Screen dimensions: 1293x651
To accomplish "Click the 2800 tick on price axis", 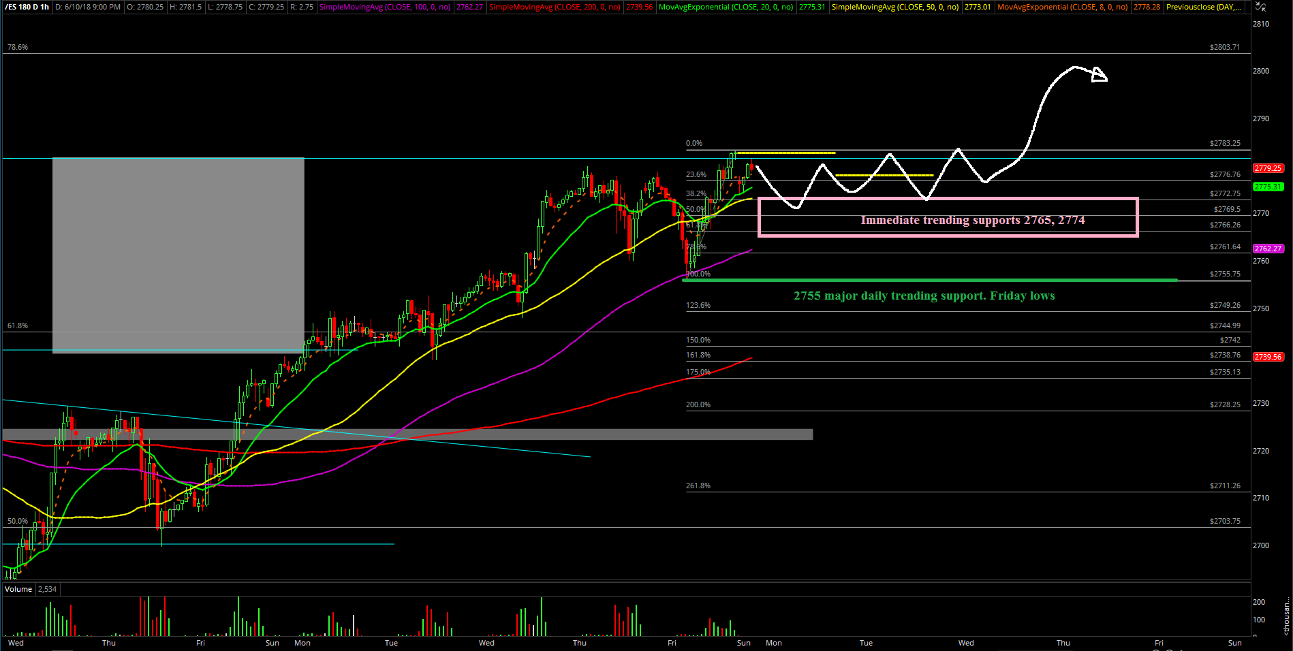I will click(1261, 71).
